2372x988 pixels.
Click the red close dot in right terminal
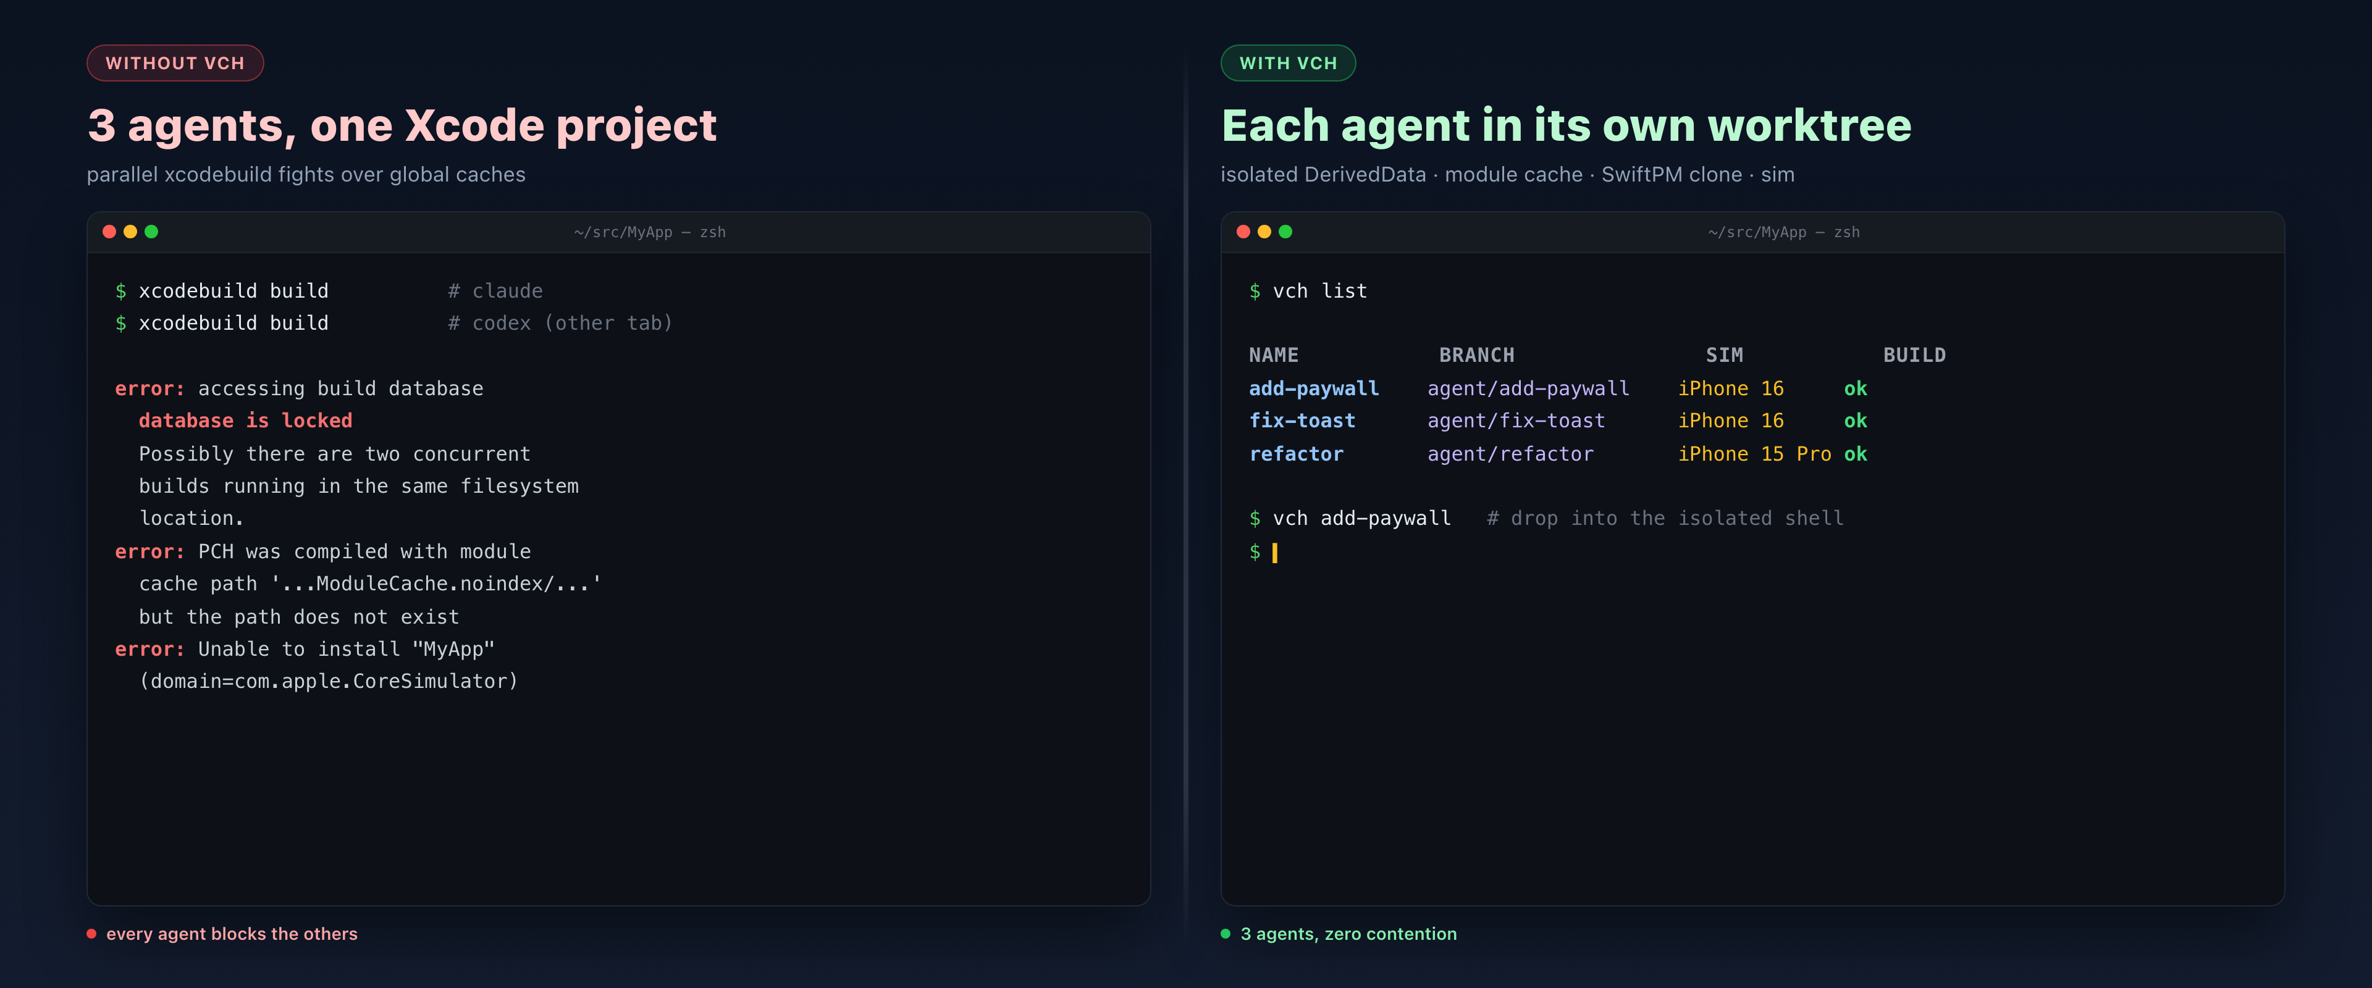click(x=1243, y=232)
